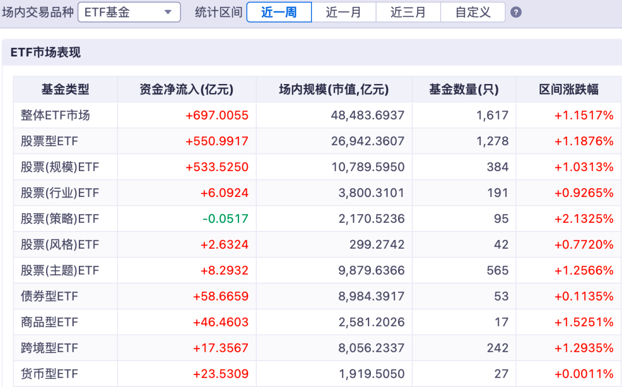Open the ETF基金 dropdown arrow
Image resolution: width=622 pixels, height=387 pixels.
[168, 12]
